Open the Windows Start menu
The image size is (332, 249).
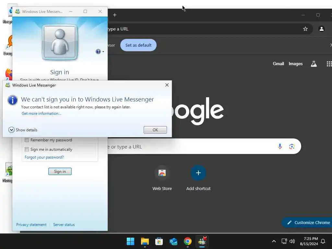click(x=130, y=241)
